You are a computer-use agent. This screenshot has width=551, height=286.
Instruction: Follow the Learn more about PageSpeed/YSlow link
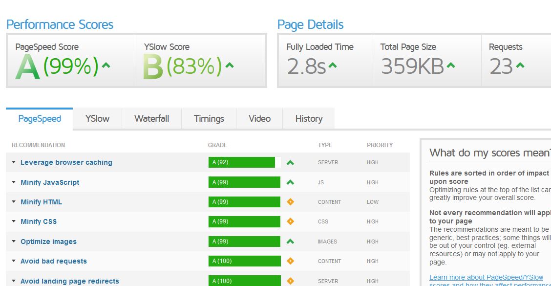point(487,278)
